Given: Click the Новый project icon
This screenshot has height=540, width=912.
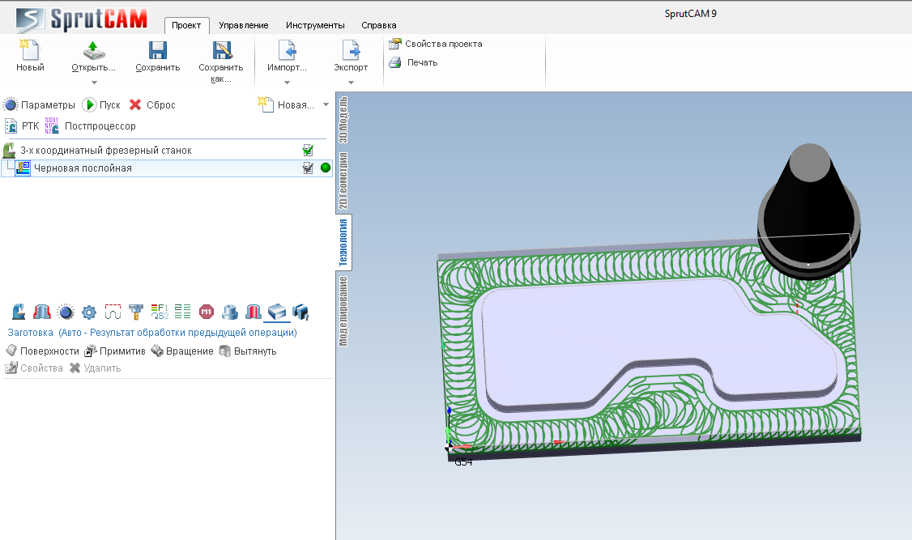Looking at the screenshot, I should pyautogui.click(x=30, y=50).
